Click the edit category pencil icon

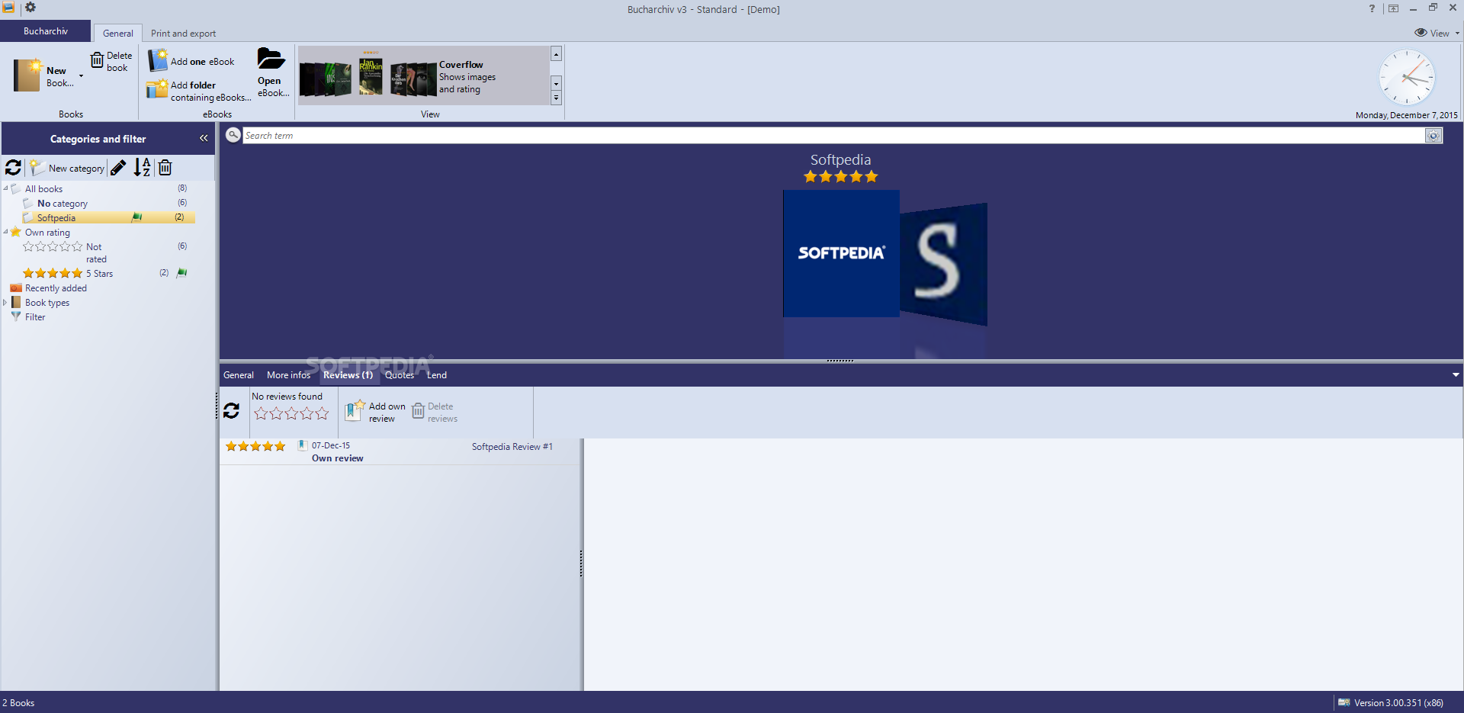pos(118,168)
